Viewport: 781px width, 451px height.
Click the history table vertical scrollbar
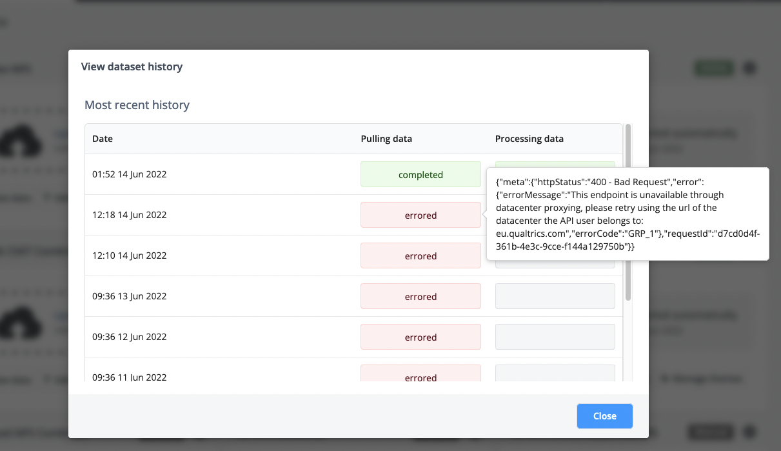628,213
